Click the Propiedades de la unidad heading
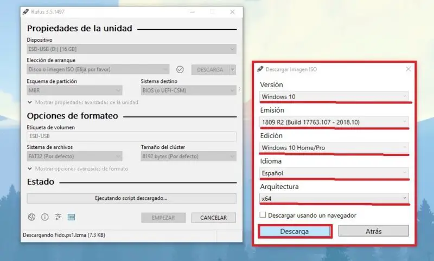 (x=79, y=29)
